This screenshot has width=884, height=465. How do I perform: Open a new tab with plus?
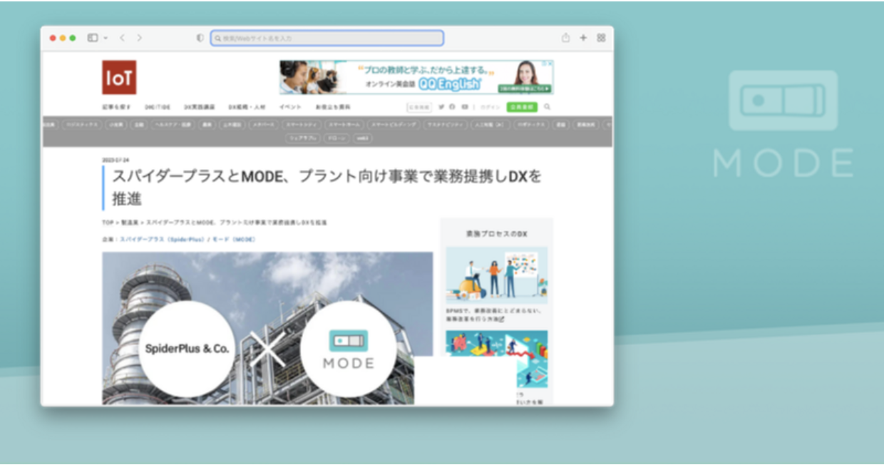583,38
